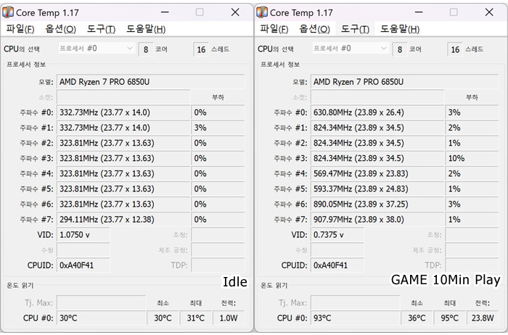Minimize the left Core Temp window
Screen dimensions: 508x335
(166, 12)
